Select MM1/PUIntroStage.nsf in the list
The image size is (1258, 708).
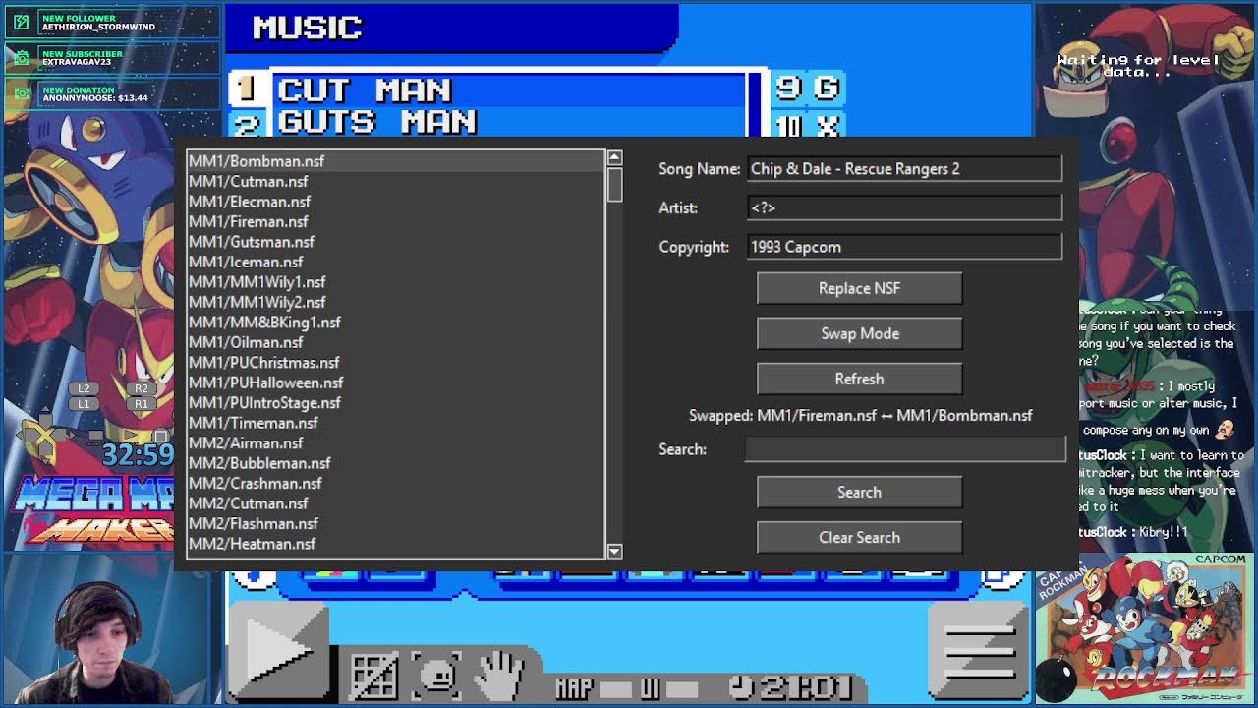click(x=396, y=403)
